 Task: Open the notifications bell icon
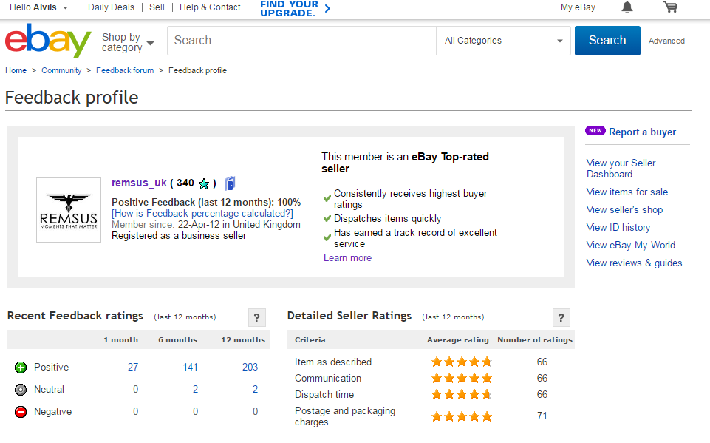pyautogui.click(x=627, y=7)
